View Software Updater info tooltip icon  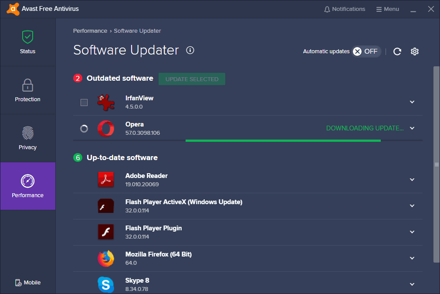(190, 50)
